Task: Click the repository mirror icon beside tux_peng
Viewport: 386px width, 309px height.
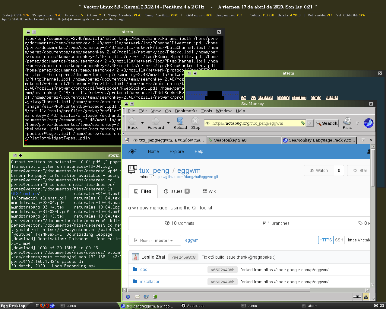Action: (132, 170)
